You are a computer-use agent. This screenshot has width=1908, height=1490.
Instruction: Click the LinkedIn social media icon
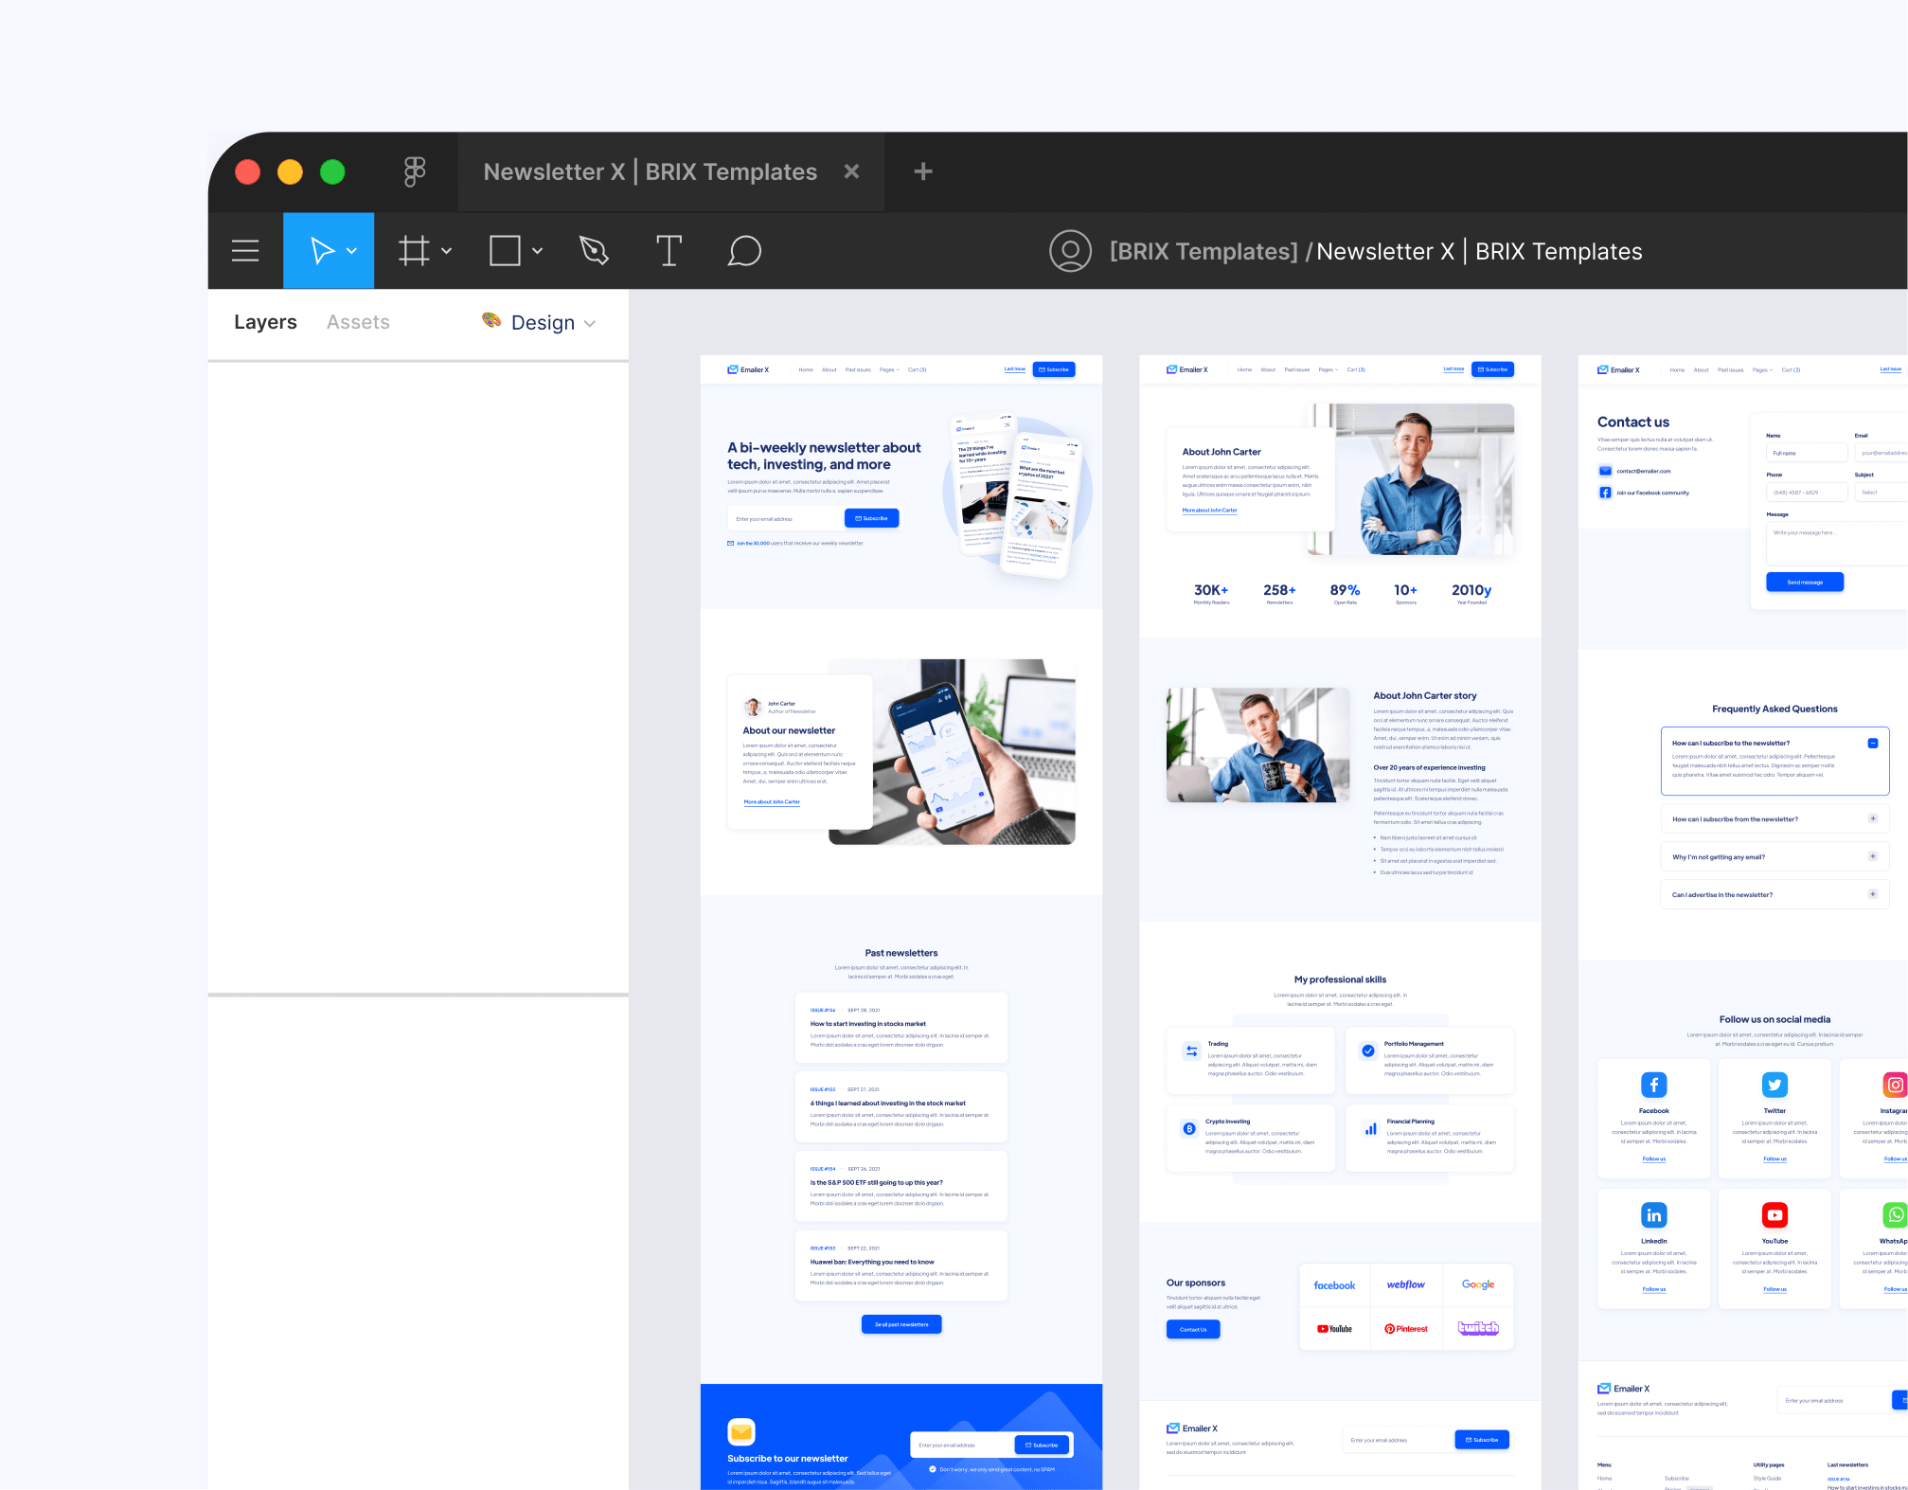[x=1654, y=1215]
